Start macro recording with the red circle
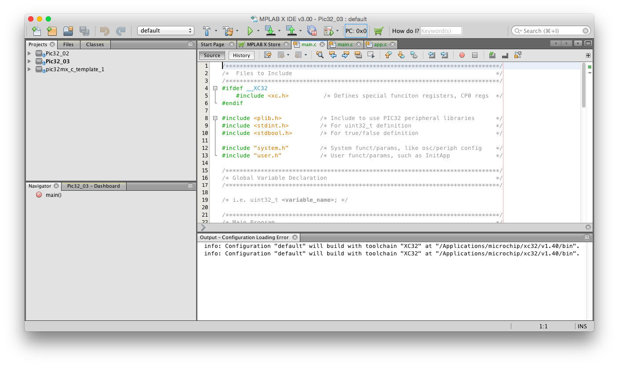The width and height of the screenshot is (619, 367). (462, 55)
